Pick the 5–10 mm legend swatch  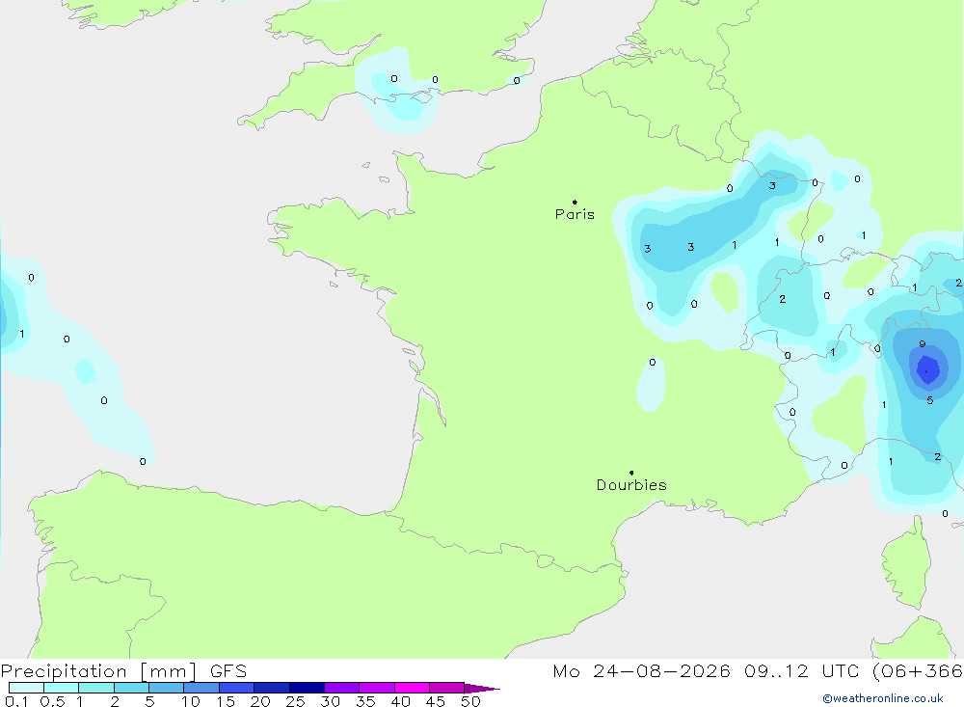(167, 688)
